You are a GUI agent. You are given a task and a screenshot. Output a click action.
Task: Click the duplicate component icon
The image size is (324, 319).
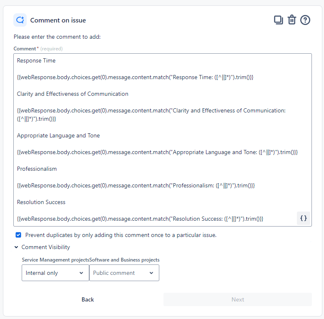point(278,20)
